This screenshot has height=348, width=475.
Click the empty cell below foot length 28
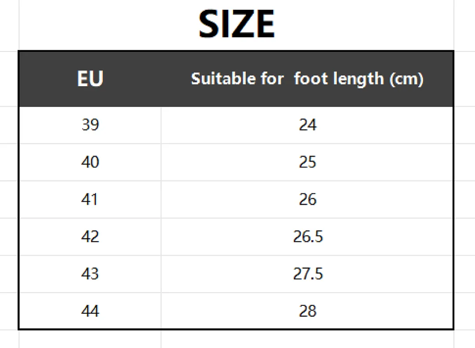tap(307, 339)
